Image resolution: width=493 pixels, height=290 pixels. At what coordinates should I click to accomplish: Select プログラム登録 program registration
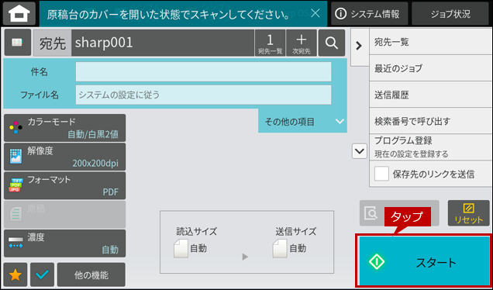430,147
